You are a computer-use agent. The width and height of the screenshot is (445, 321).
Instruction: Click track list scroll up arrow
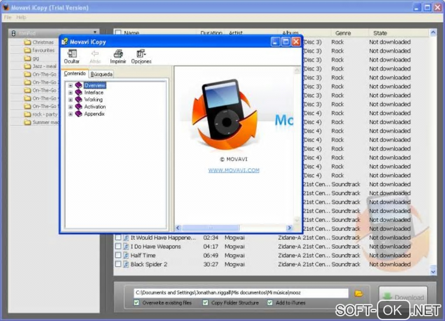tap(433, 32)
